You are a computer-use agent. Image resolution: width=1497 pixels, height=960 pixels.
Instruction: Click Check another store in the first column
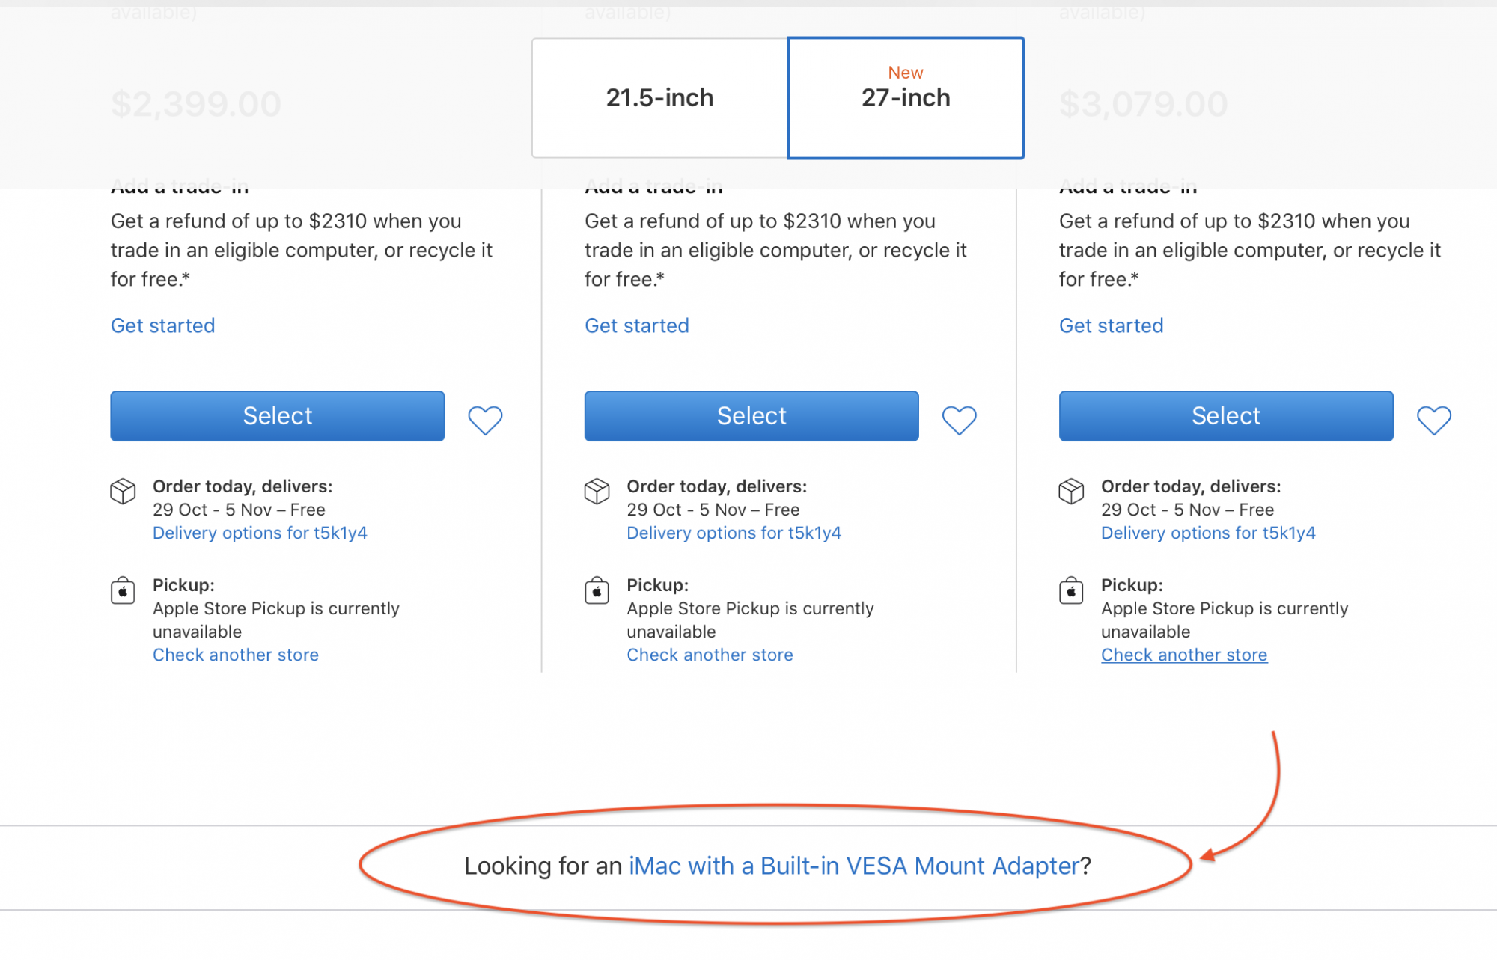(x=235, y=655)
